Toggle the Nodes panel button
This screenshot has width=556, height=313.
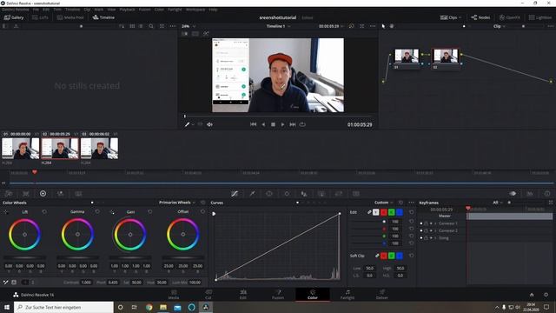[x=480, y=17]
